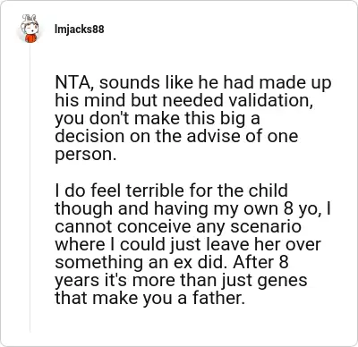This screenshot has width=358, height=347.
Task: Open the Imjacks88 username profile link
Action: click(x=80, y=30)
